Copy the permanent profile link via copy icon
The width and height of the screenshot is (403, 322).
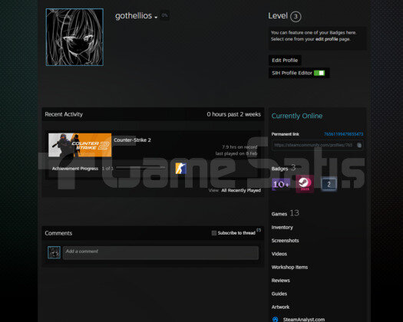tap(359, 145)
